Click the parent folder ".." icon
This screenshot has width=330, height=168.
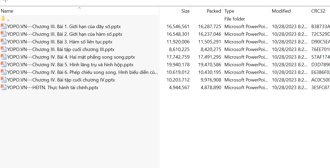click(3, 19)
